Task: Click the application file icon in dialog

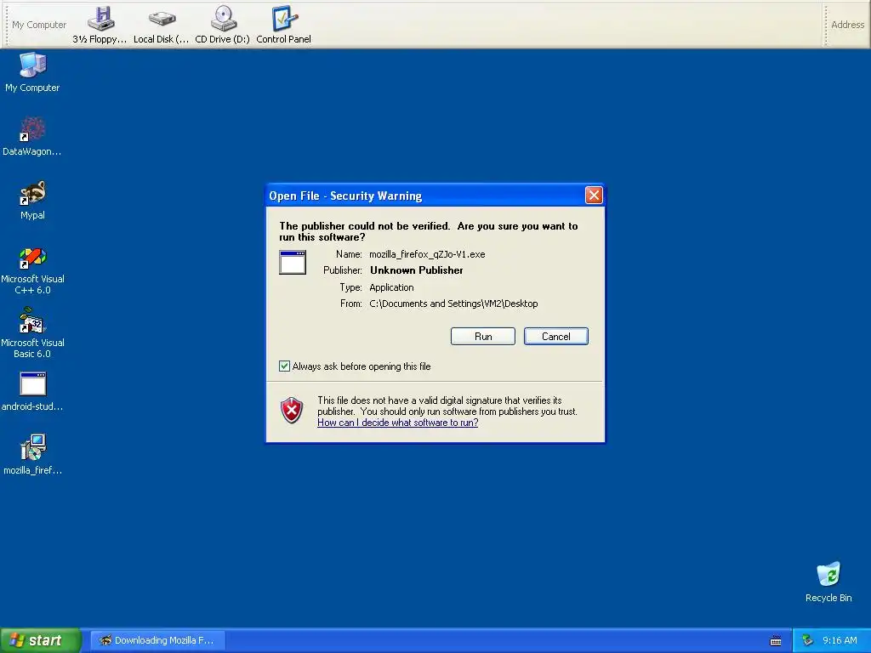Action: coord(293,262)
